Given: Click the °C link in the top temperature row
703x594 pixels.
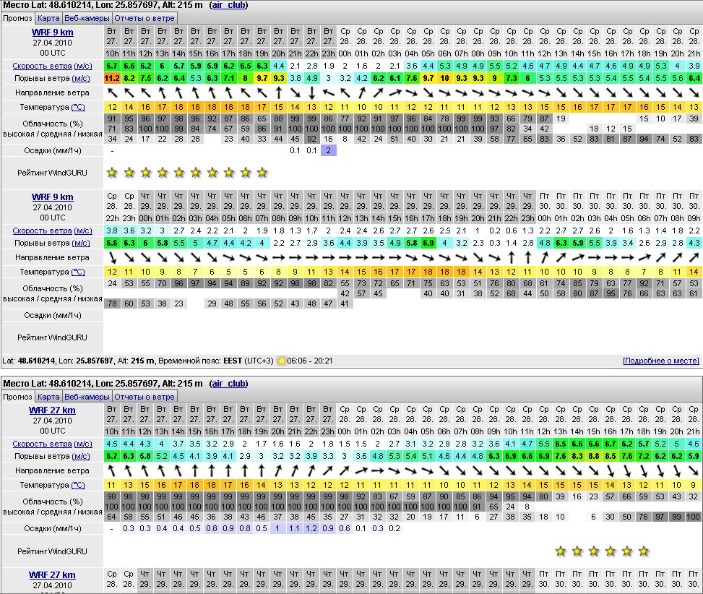Looking at the screenshot, I should tap(77, 107).
